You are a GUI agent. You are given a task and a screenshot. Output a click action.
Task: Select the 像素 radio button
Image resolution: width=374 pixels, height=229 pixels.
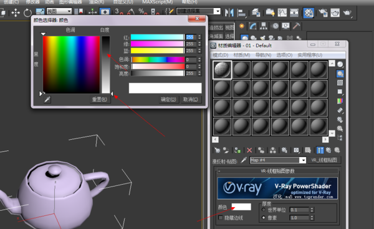(x=263, y=218)
